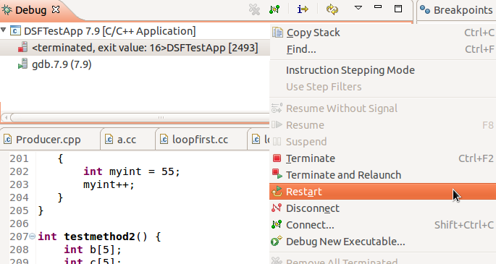Click Resume in the context menu
The image size is (496, 264).
pyautogui.click(x=383, y=125)
